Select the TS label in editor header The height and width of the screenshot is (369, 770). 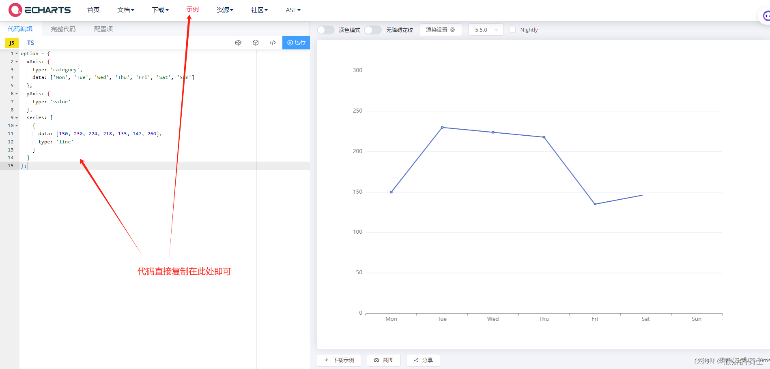click(30, 43)
